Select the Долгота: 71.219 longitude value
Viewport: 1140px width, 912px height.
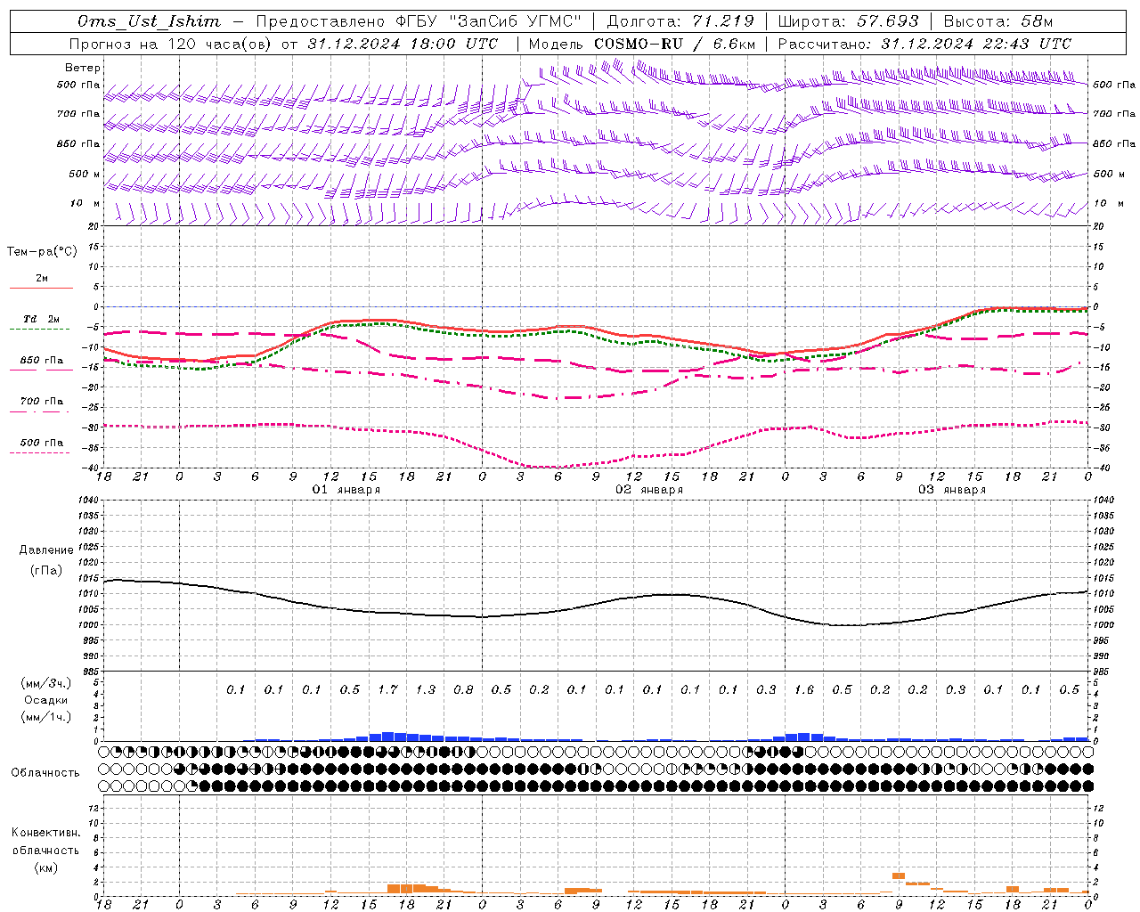point(680,21)
